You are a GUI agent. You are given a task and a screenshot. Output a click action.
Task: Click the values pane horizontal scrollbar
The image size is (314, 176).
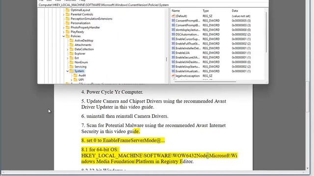pyautogui.click(x=205, y=81)
